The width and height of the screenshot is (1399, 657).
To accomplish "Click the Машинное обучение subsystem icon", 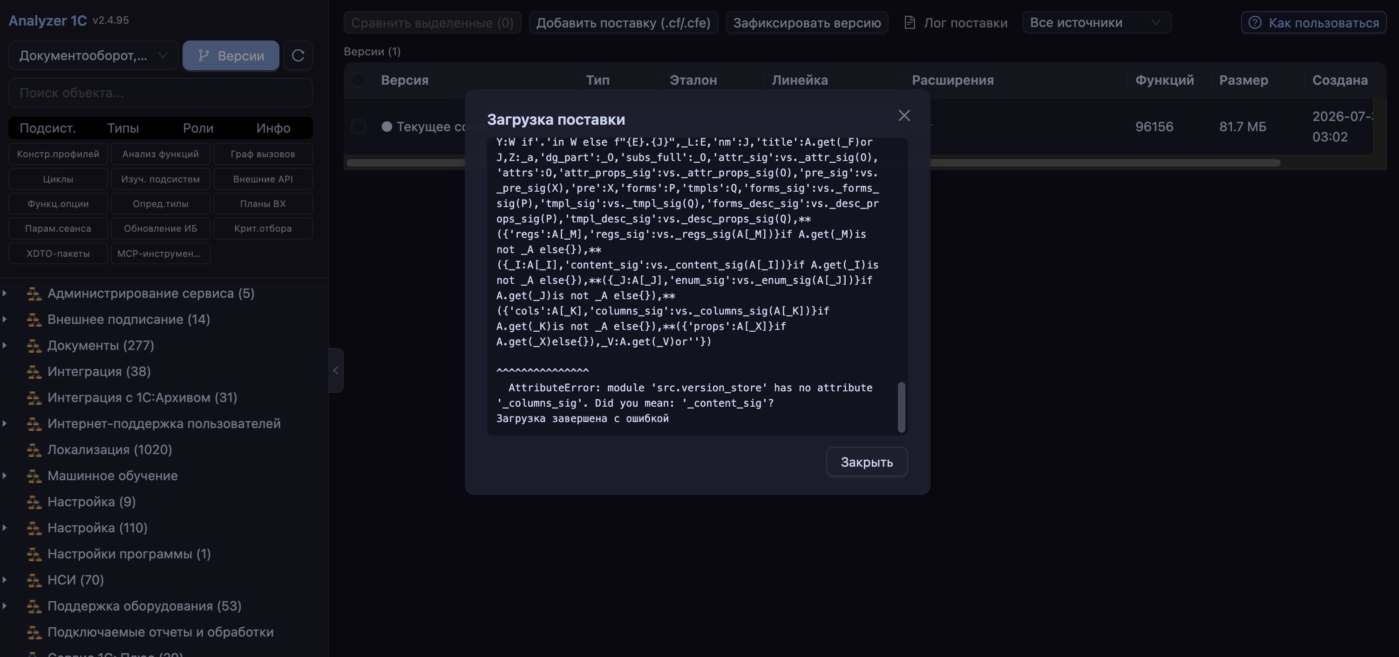I will pyautogui.click(x=34, y=476).
